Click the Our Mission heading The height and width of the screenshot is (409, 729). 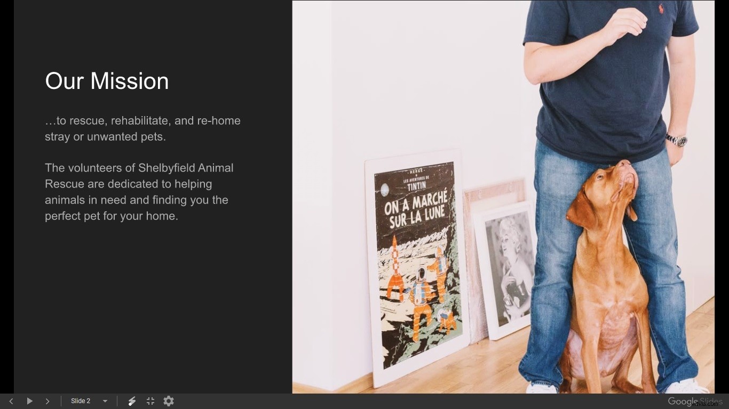pyautogui.click(x=106, y=81)
